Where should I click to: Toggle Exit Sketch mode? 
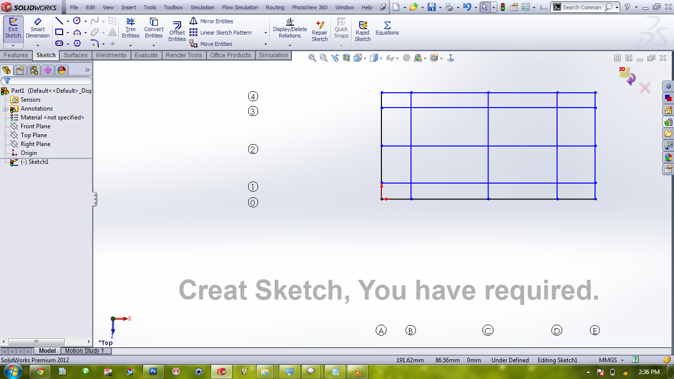13,30
